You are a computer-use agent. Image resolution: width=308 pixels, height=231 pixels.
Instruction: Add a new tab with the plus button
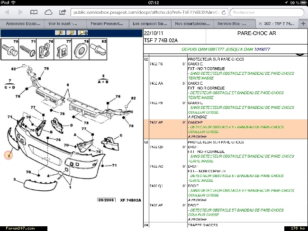click(x=303, y=24)
